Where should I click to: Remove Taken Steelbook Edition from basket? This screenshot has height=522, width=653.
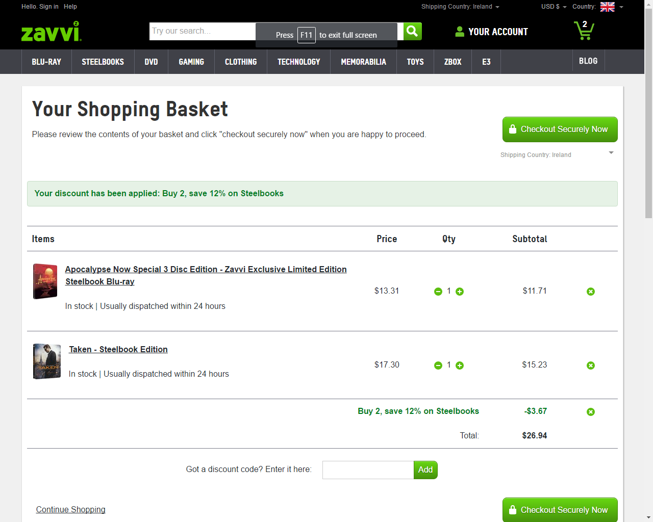click(591, 366)
